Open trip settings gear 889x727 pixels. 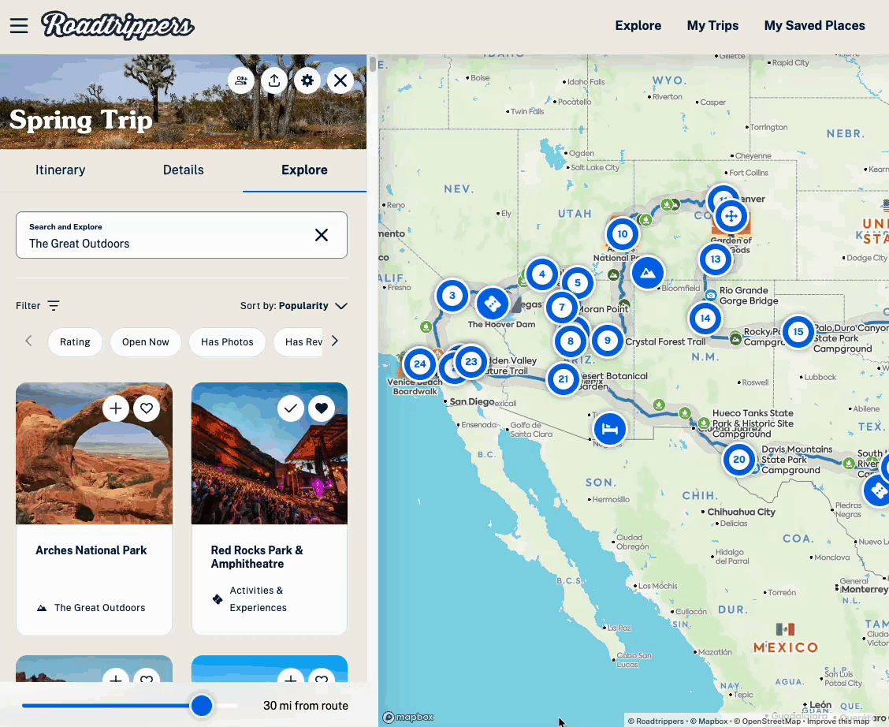(307, 80)
